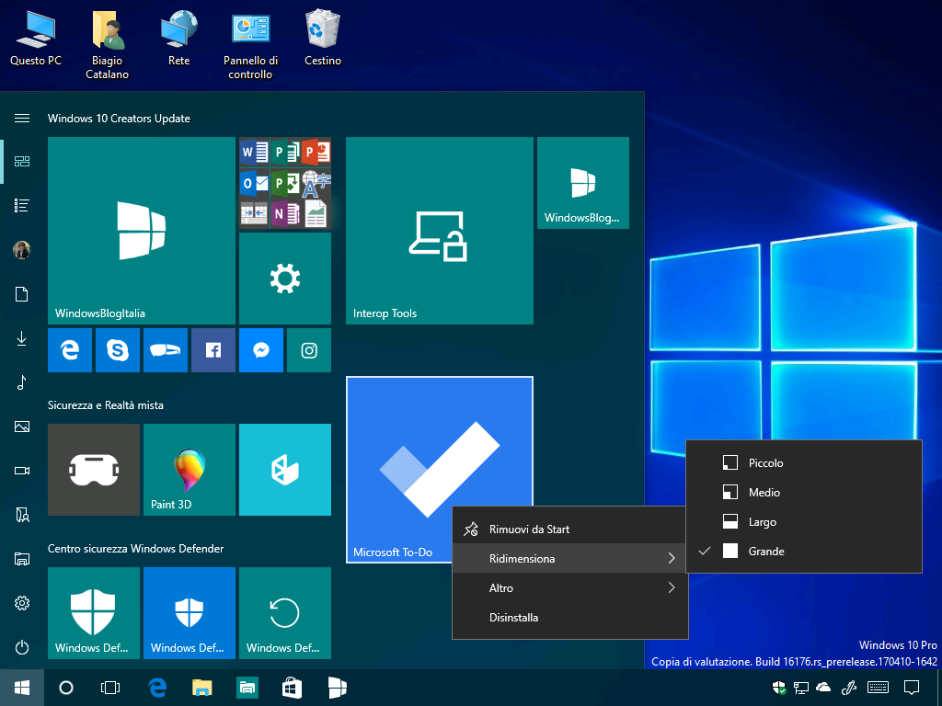The width and height of the screenshot is (942, 706).
Task: Open the Rete desktop icon
Action: click(179, 38)
